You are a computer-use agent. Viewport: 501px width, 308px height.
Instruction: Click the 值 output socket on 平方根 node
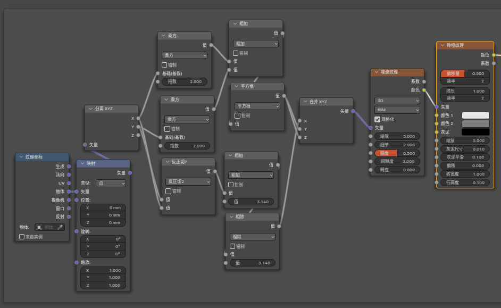pyautogui.click(x=284, y=96)
